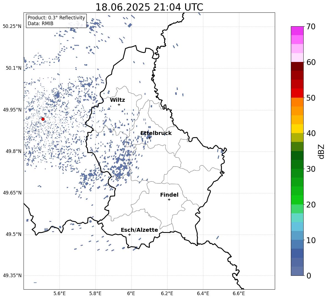
Task: Click the 60 tick label on colorbar
Action: click(x=311, y=62)
